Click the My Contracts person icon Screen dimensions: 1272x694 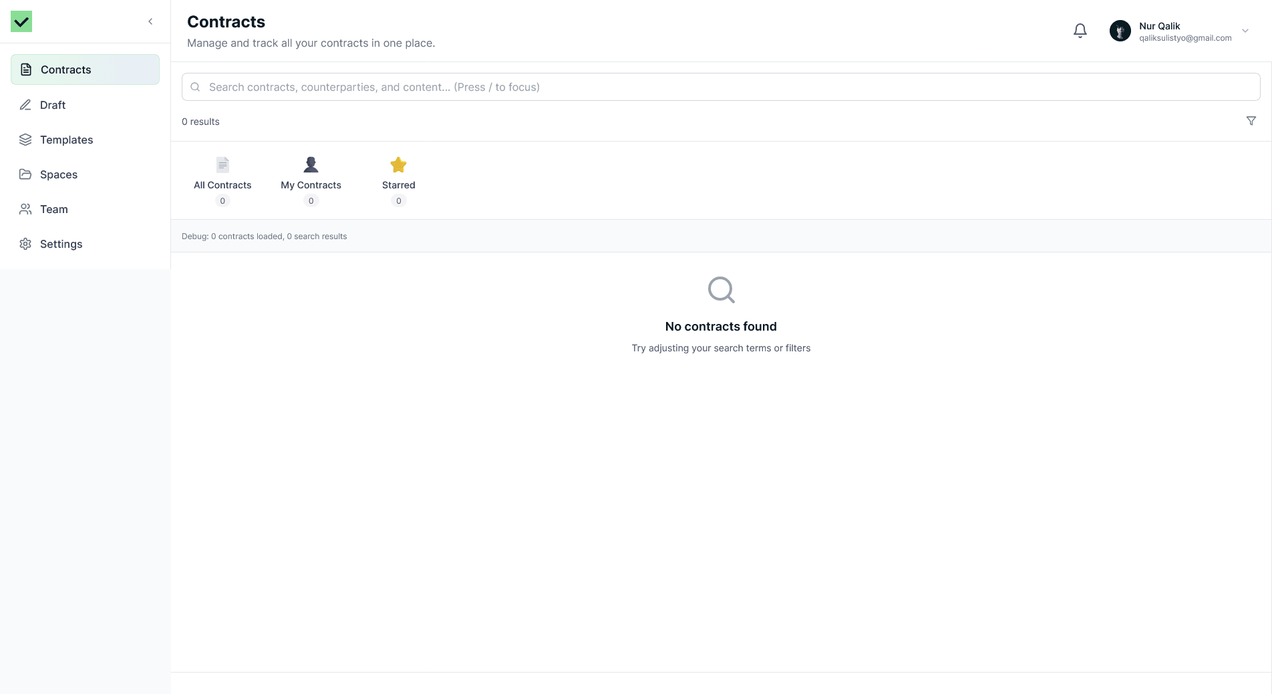311,165
